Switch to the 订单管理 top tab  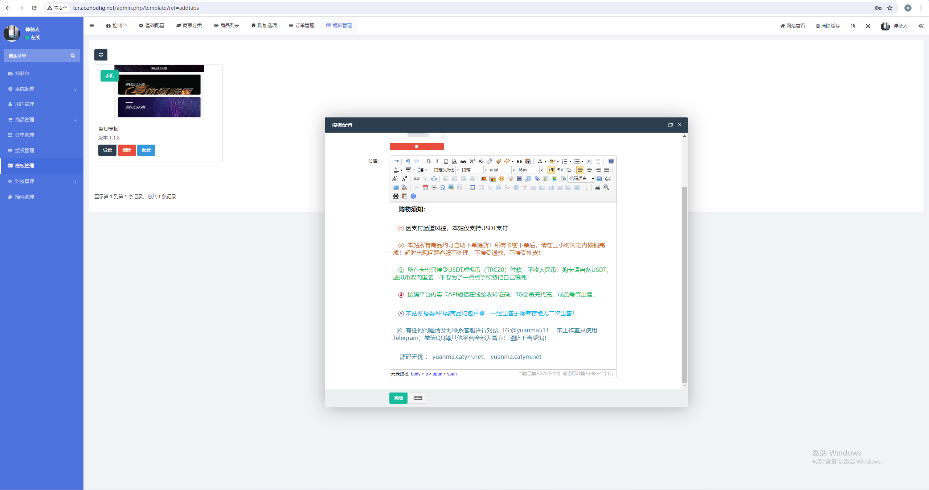coord(302,25)
